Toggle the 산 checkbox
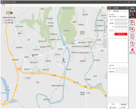This screenshot has height=109, width=136. (x=110, y=30)
